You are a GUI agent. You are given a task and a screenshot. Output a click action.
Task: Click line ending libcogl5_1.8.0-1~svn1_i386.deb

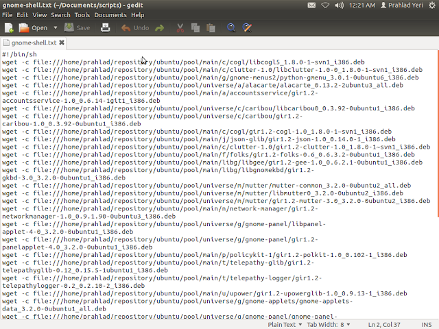pyautogui.click(x=183, y=62)
